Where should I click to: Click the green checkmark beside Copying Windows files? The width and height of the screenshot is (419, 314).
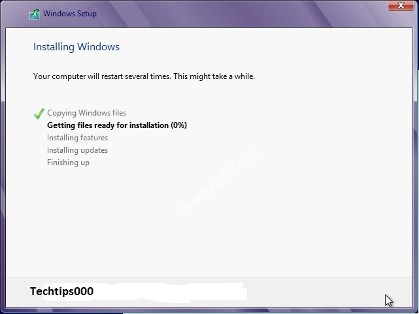tap(39, 114)
